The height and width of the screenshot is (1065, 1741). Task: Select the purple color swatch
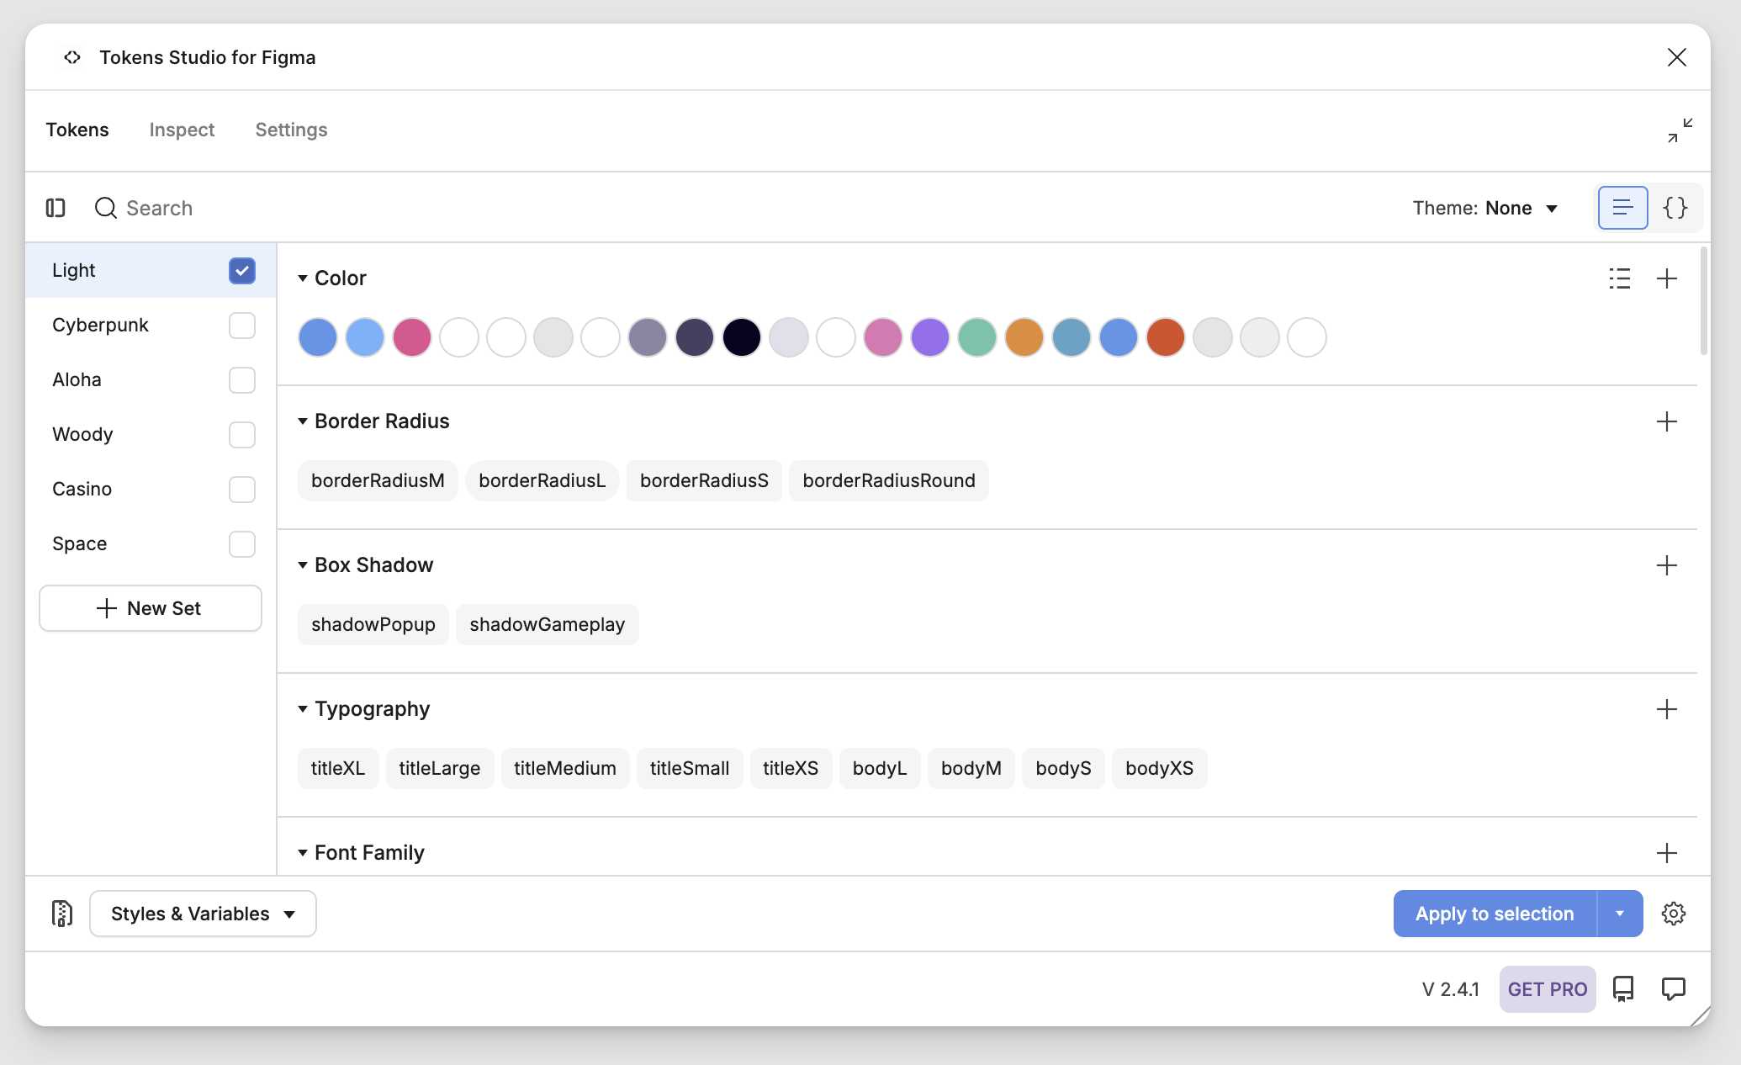click(x=930, y=338)
